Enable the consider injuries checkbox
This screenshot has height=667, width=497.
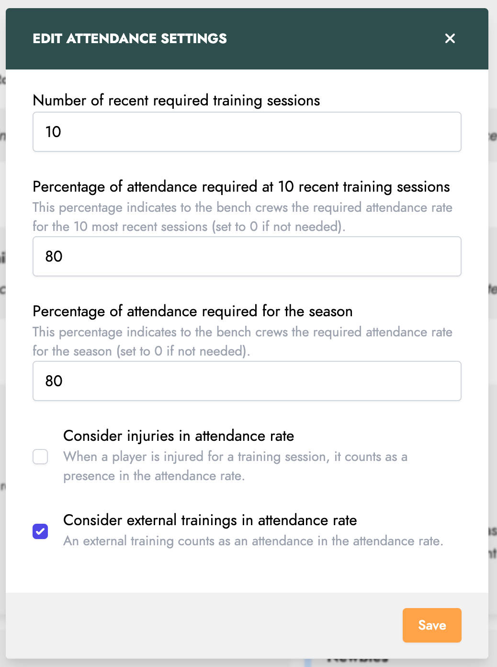[40, 457]
